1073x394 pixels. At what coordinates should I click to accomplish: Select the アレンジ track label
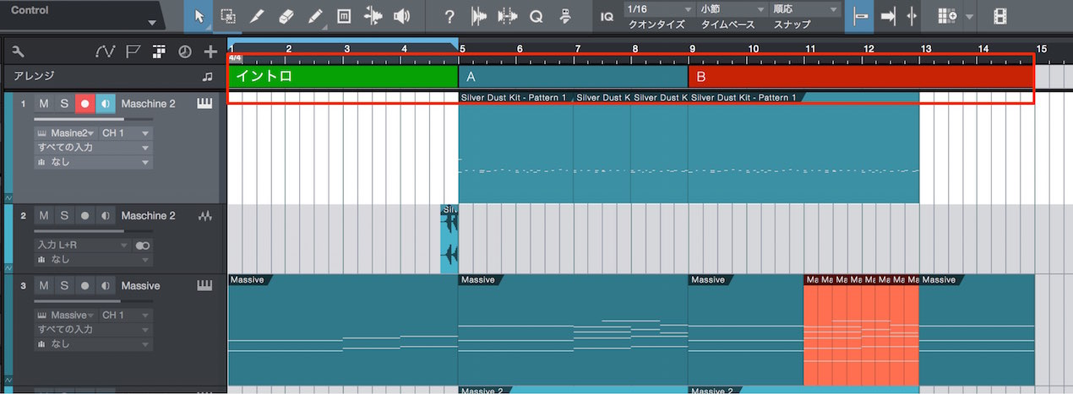[35, 76]
